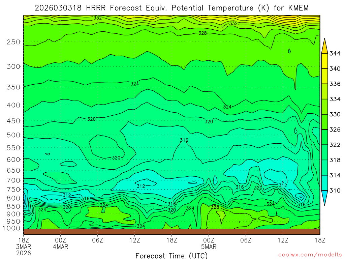This screenshot has width=345, height=259.
Task: Select the 750 pressure axis label
Action: tap(13, 190)
